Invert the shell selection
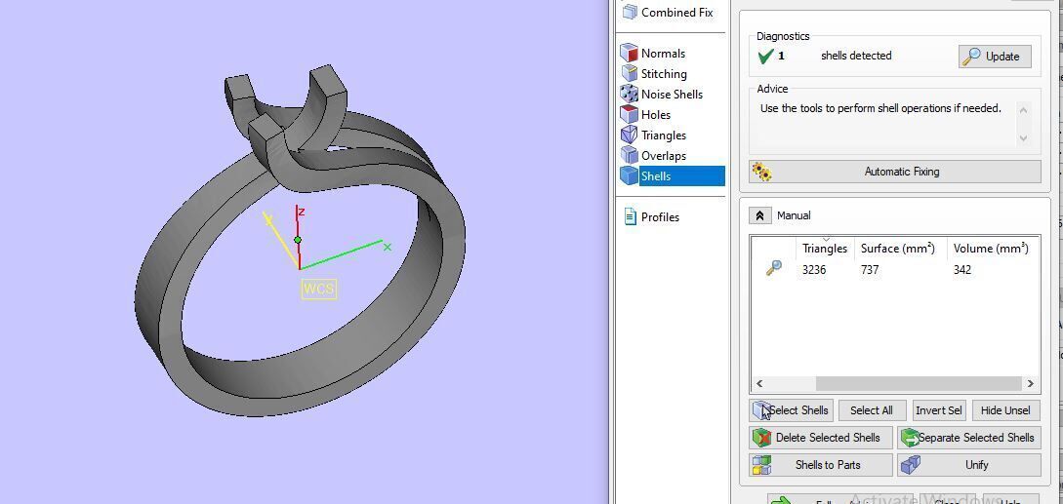Screen dimensions: 1063x504 point(938,409)
